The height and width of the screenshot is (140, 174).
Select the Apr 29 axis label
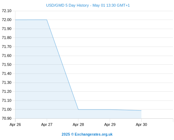110,125
